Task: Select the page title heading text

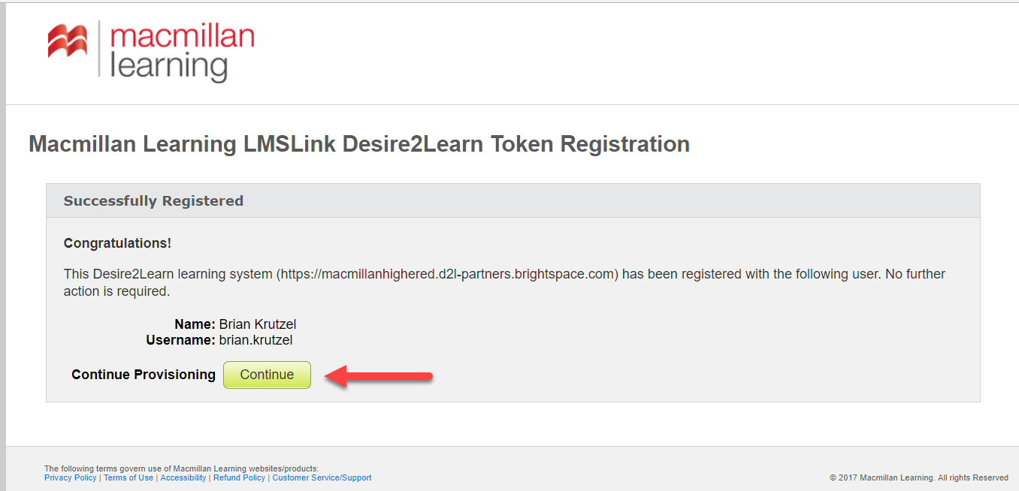Action: (x=358, y=144)
